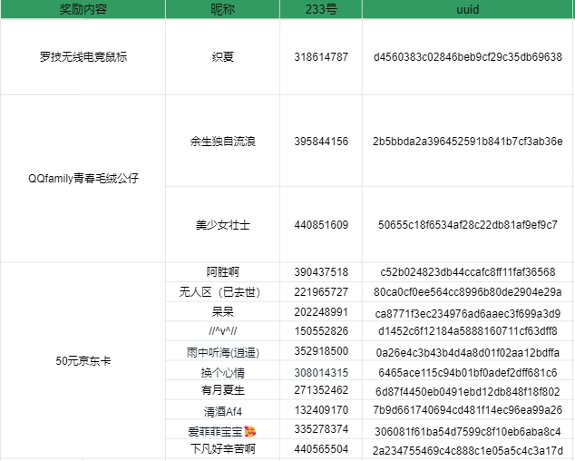Select the uuid starting with 2b5bbda2

click(467, 142)
